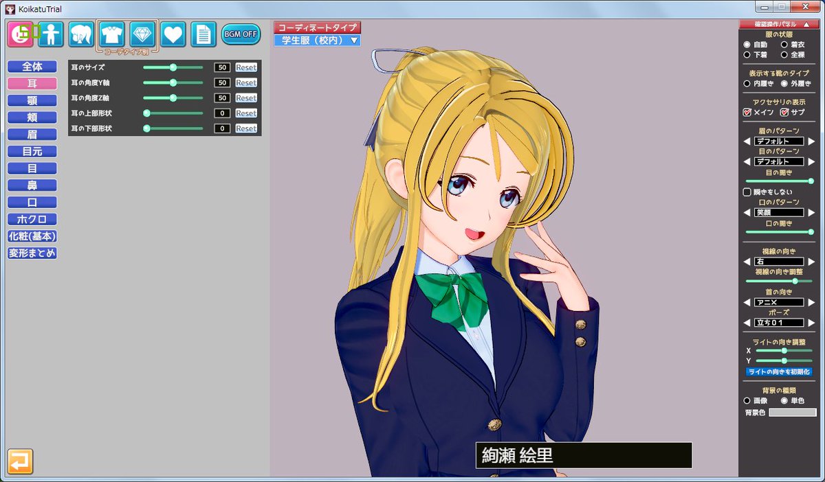Image resolution: width=825 pixels, height=482 pixels.
Task: Select the 頬 face category
Action: [x=32, y=117]
